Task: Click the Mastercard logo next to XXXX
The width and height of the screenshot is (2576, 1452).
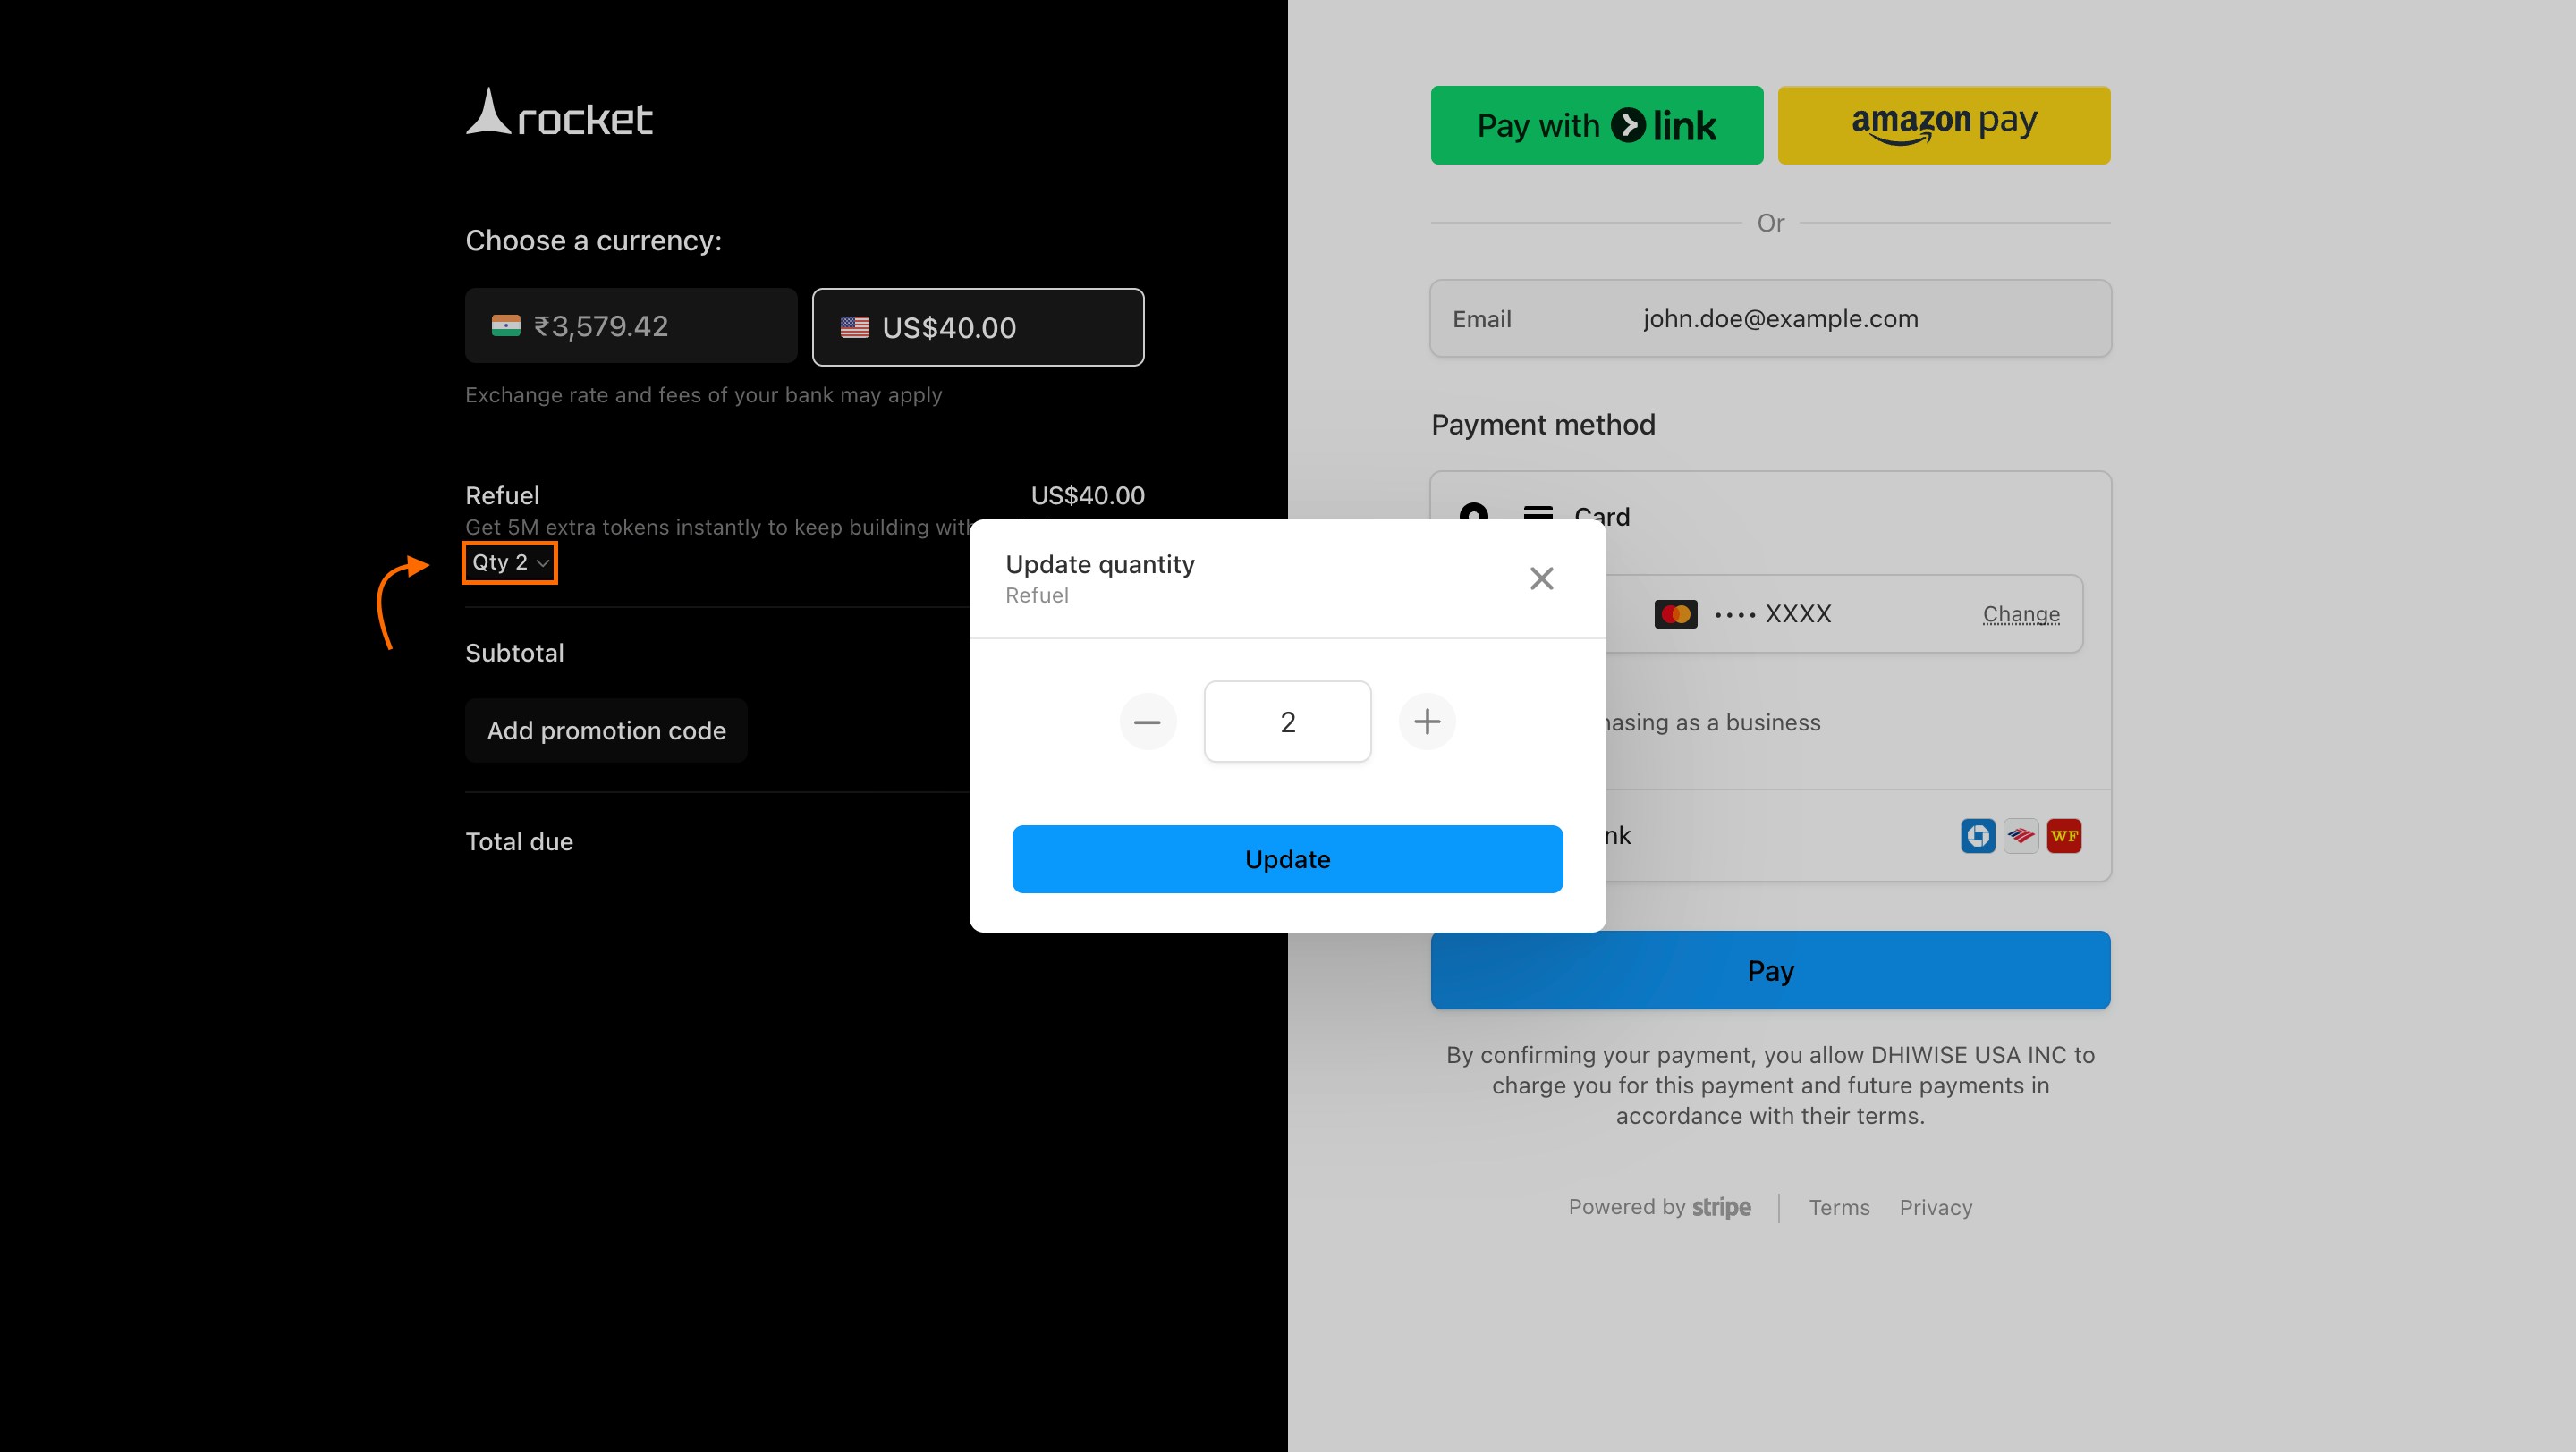Action: [x=1675, y=613]
